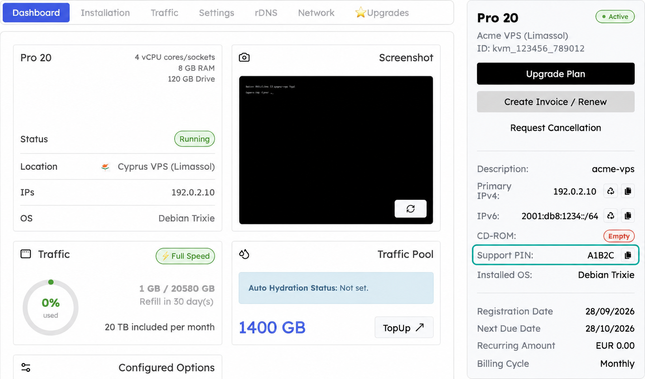This screenshot has width=645, height=379.
Task: Click the Traffic window icon
Action: coord(26,254)
